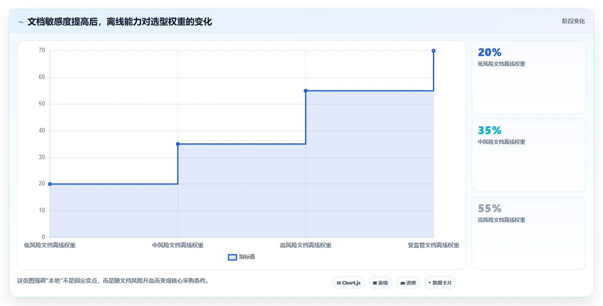Click the lightning icon beside the chart title

[21, 21]
